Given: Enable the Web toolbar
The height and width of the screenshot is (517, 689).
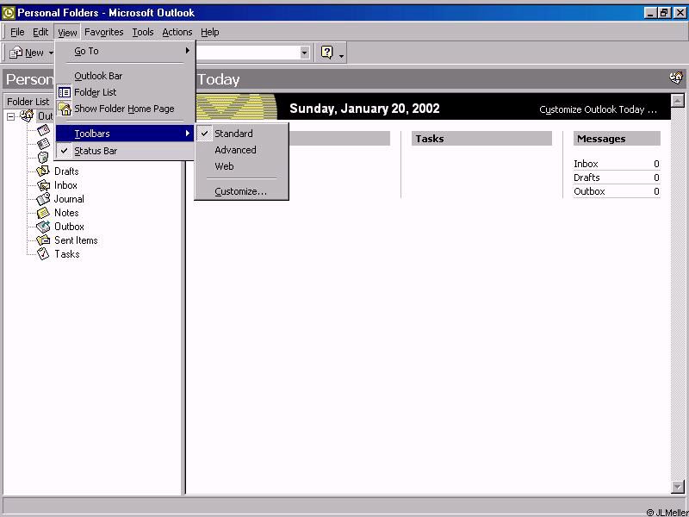Looking at the screenshot, I should pos(241,166).
